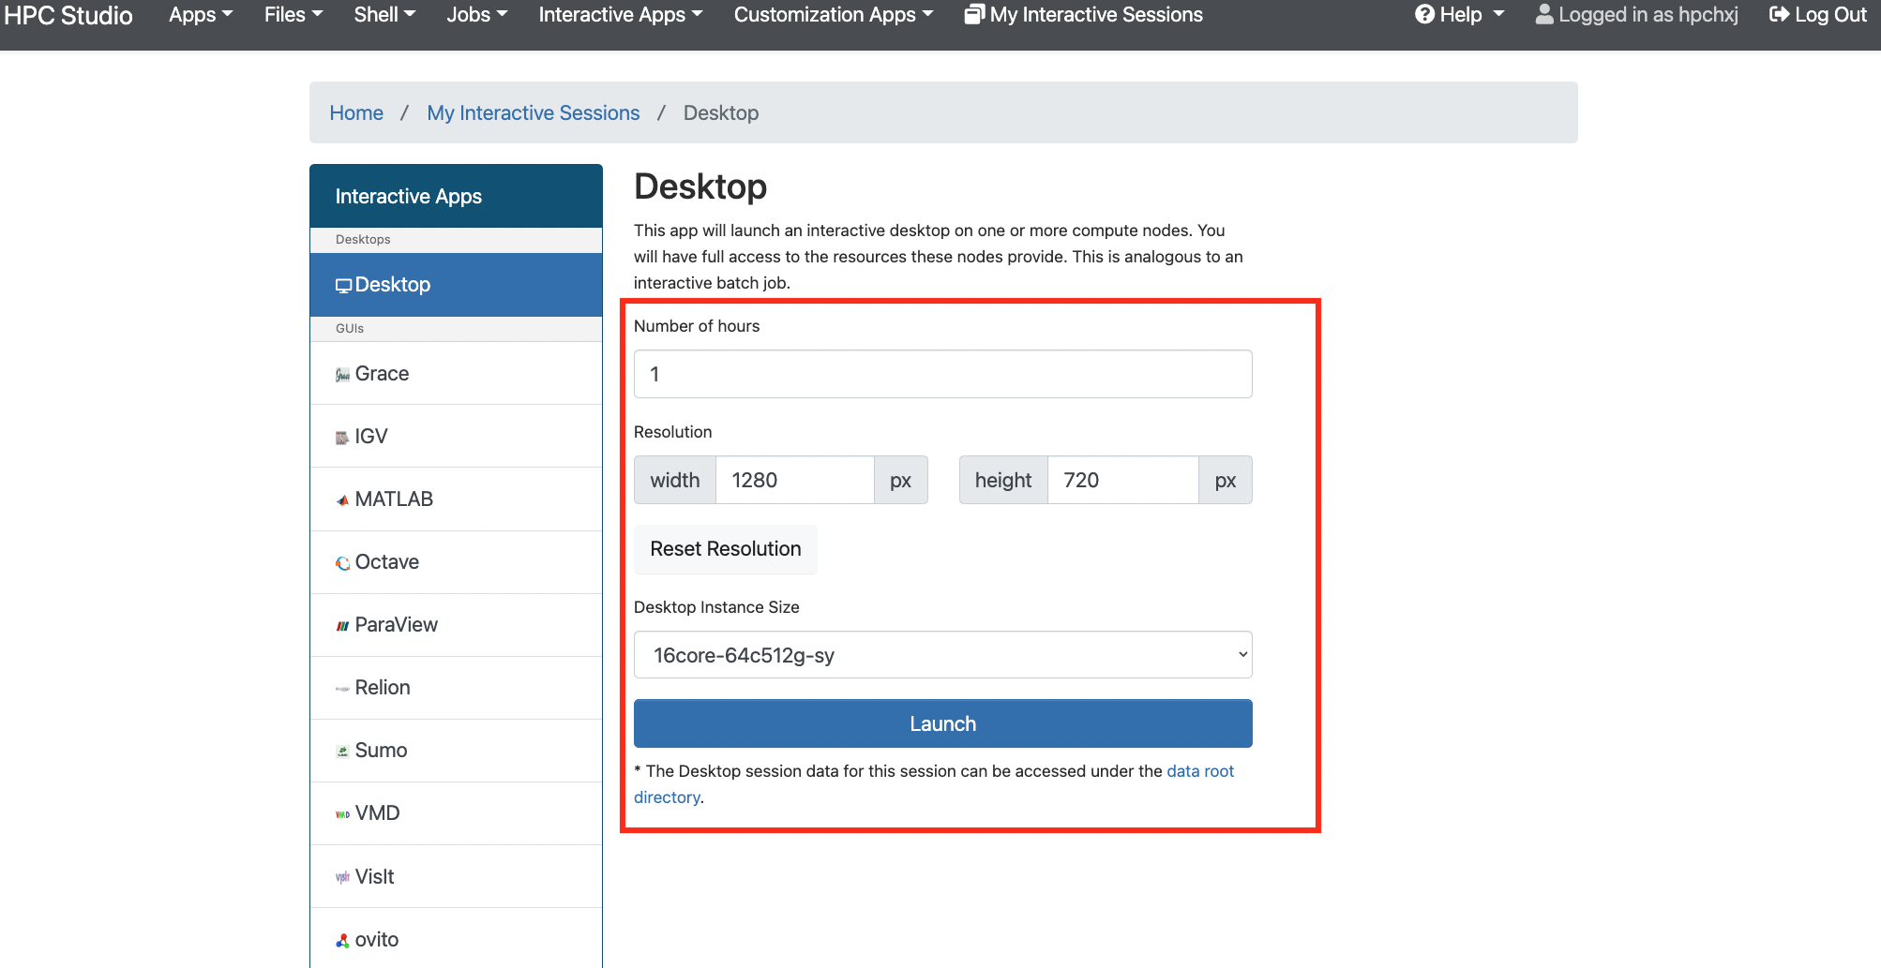Follow the Home breadcrumb link
The image size is (1881, 968).
(x=356, y=113)
